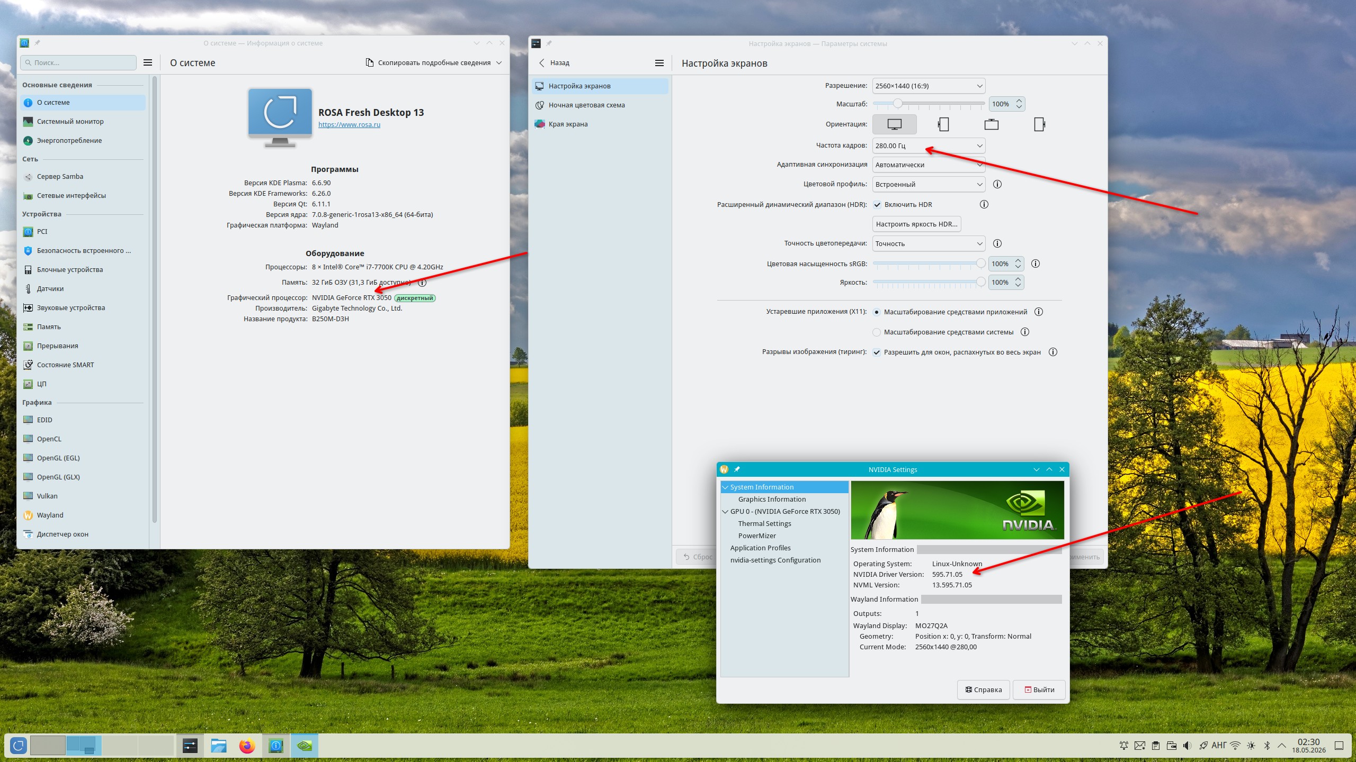1356x762 pixels.
Task: Switch to System Settings taskbar icon
Action: click(190, 746)
